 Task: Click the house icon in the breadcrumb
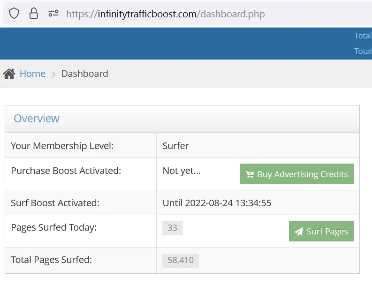tap(9, 74)
